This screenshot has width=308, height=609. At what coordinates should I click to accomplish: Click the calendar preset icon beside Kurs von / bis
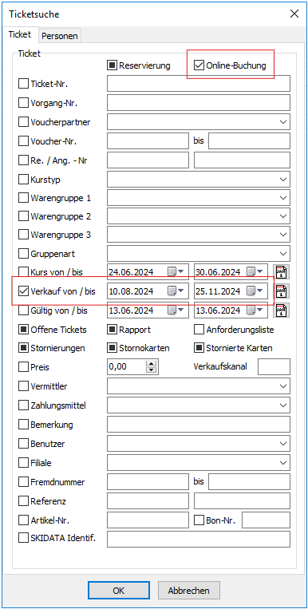coord(282,272)
